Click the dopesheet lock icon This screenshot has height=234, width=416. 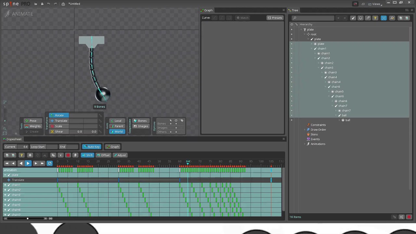(x=30, y=155)
